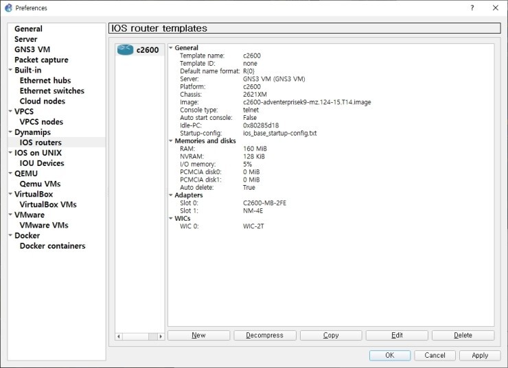Click the Chassis value 2621XM
This screenshot has width=508, height=368.
coord(255,95)
